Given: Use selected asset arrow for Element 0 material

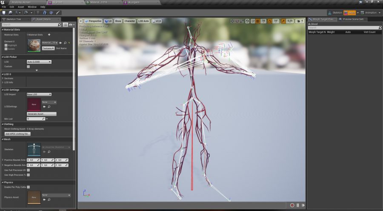Looking at the screenshot, I should coord(60,43).
